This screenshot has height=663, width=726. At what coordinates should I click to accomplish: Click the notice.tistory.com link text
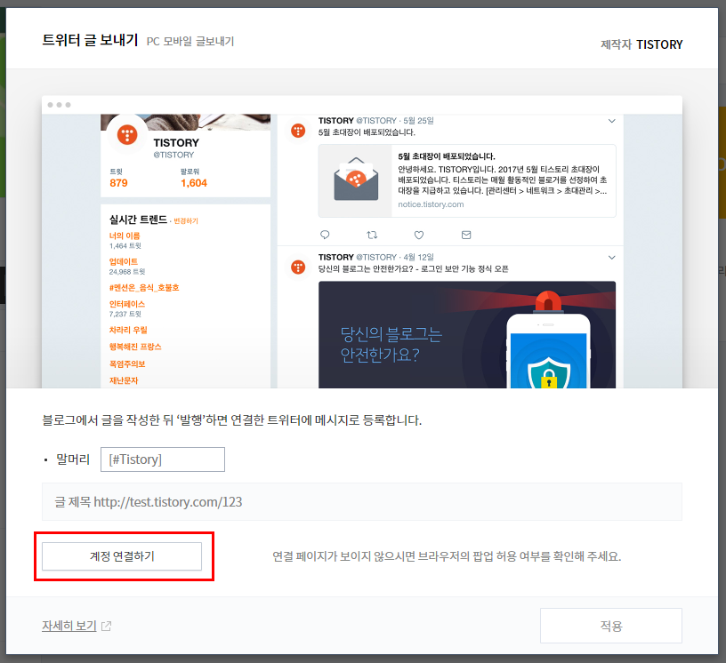[431, 204]
